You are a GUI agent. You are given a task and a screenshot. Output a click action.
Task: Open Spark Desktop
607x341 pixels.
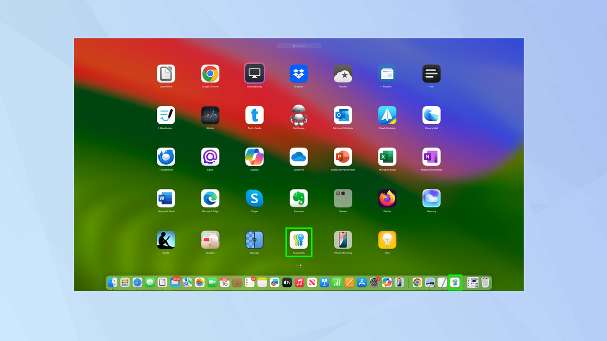(387, 115)
